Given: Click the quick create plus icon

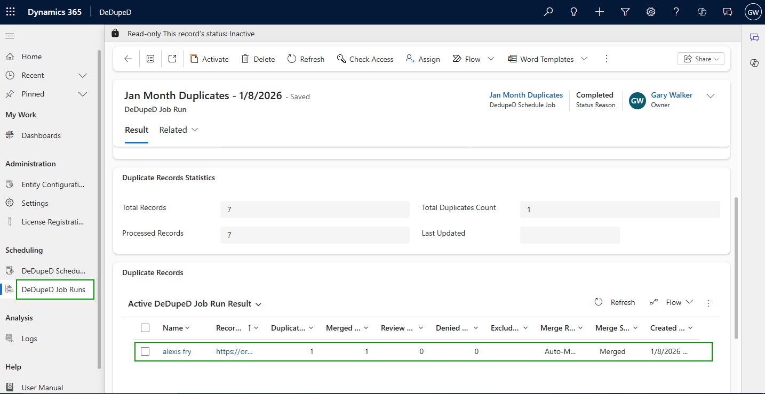Looking at the screenshot, I should tap(600, 12).
